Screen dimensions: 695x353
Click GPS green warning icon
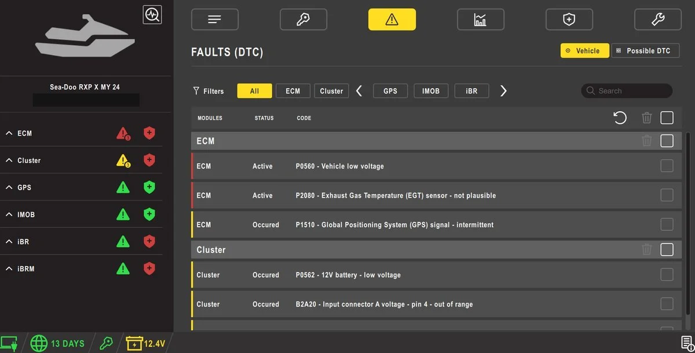pyautogui.click(x=123, y=187)
